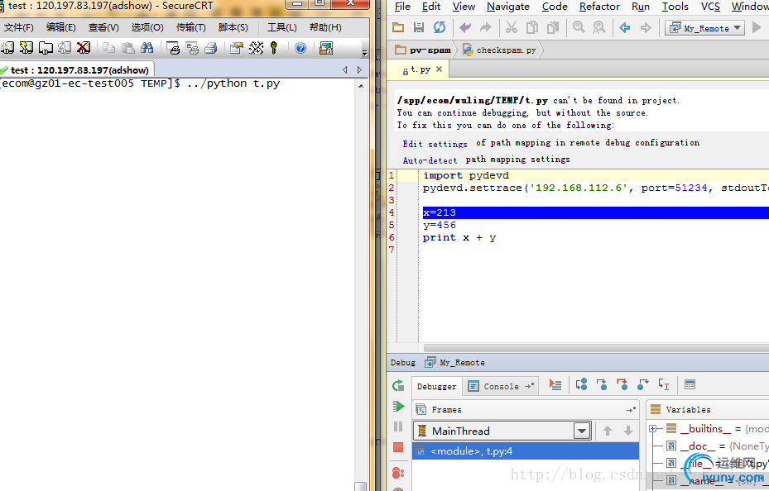769x491 pixels.
Task: Switch to Debugger tab
Action: 436,386
